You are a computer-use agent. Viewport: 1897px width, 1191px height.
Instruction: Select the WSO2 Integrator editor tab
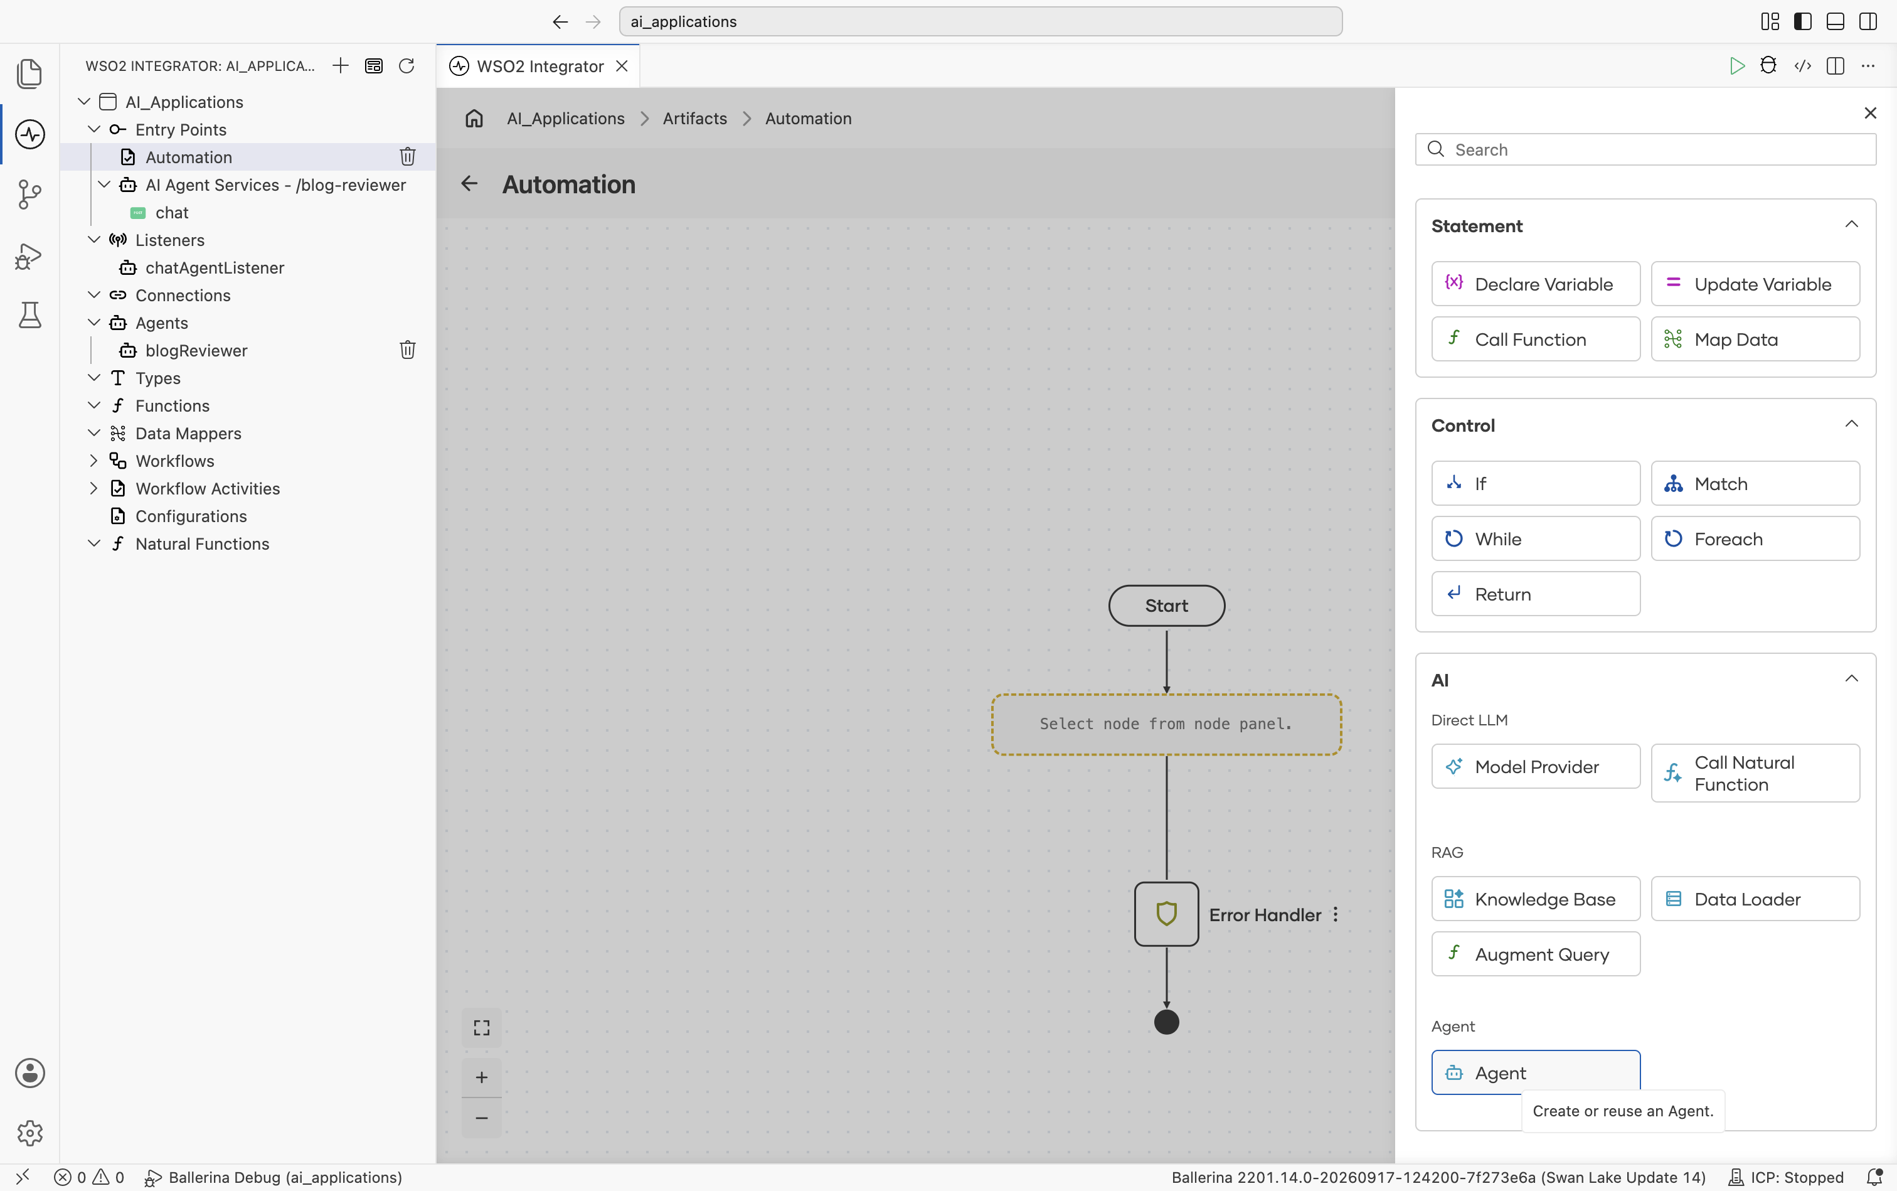tap(539, 66)
